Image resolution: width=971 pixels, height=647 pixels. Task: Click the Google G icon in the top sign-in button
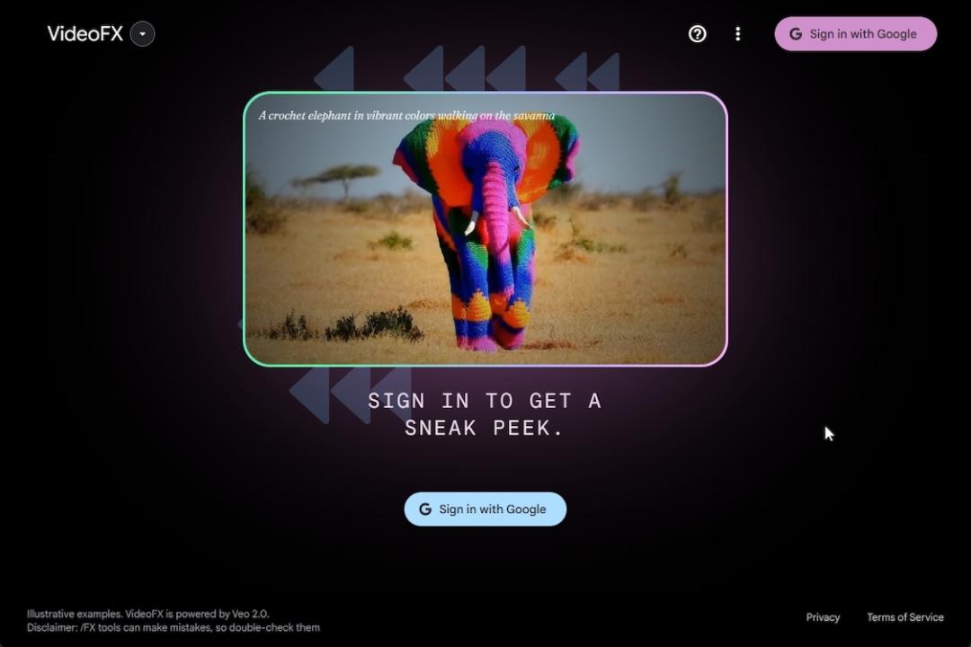[x=796, y=33]
